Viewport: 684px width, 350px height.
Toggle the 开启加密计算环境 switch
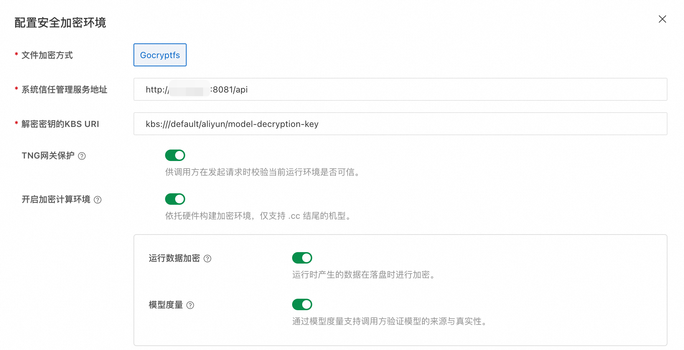click(175, 199)
